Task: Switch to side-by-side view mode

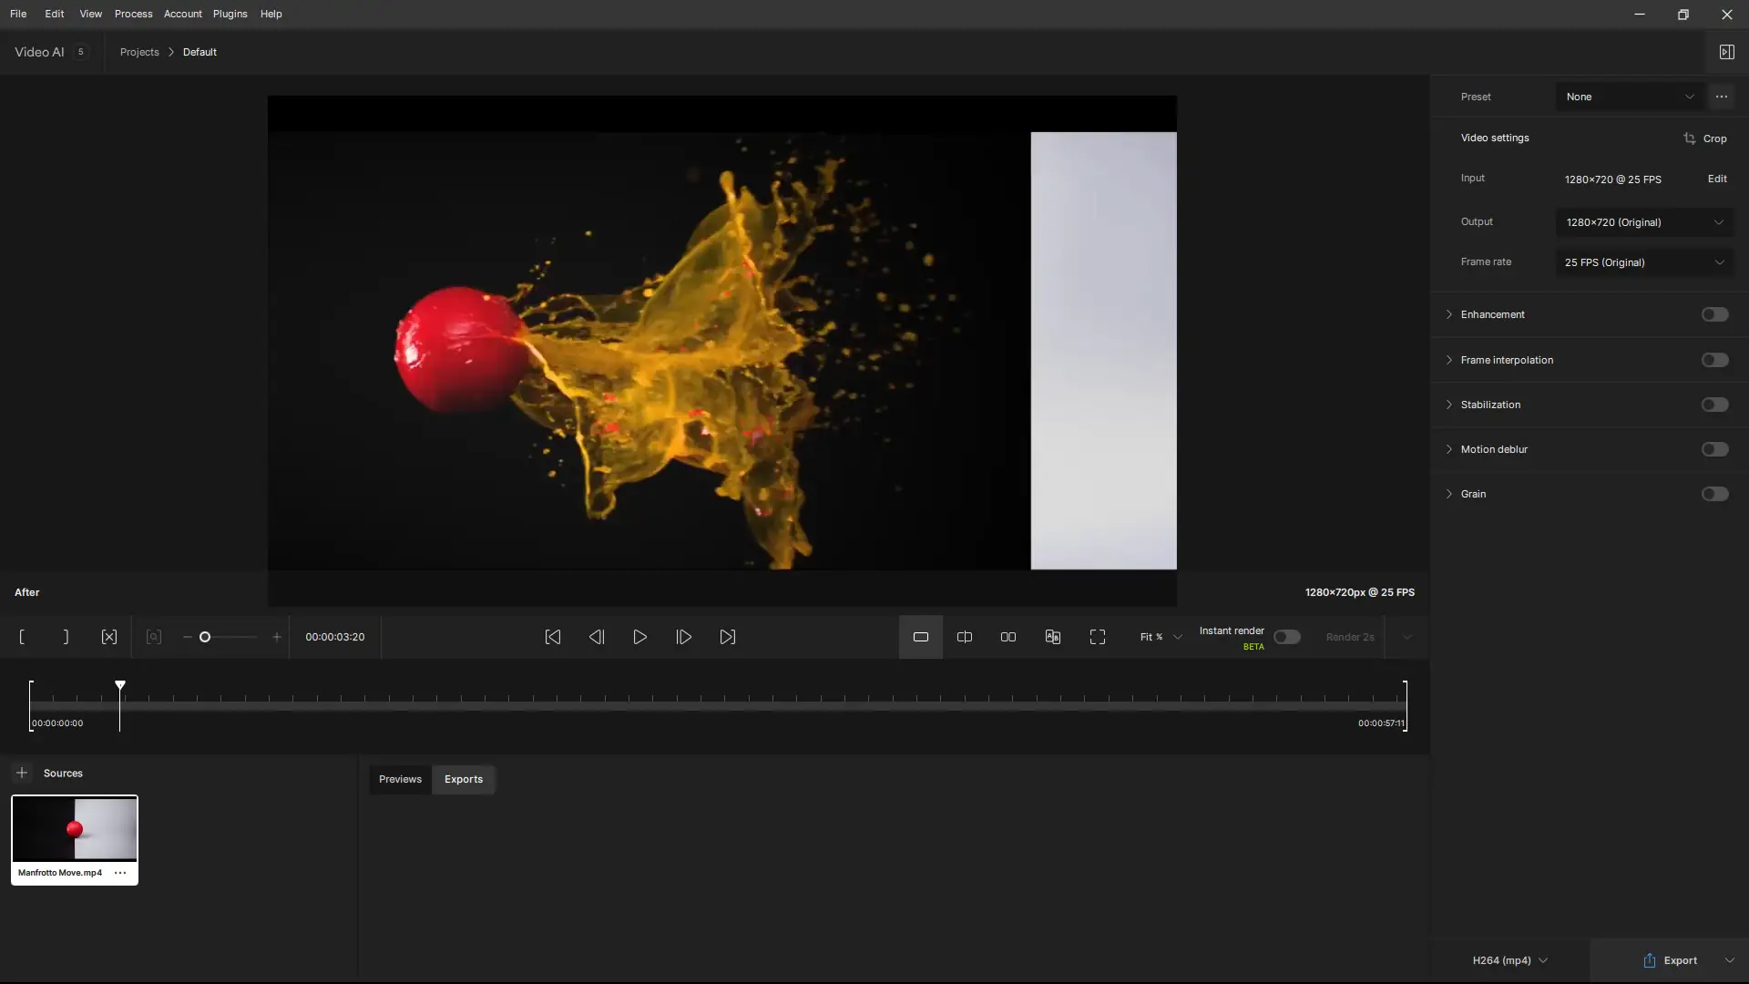Action: click(x=1008, y=637)
